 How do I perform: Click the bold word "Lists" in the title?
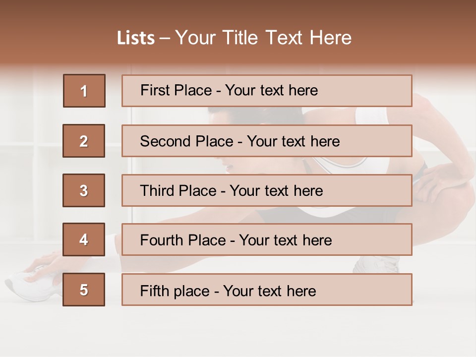136,38
